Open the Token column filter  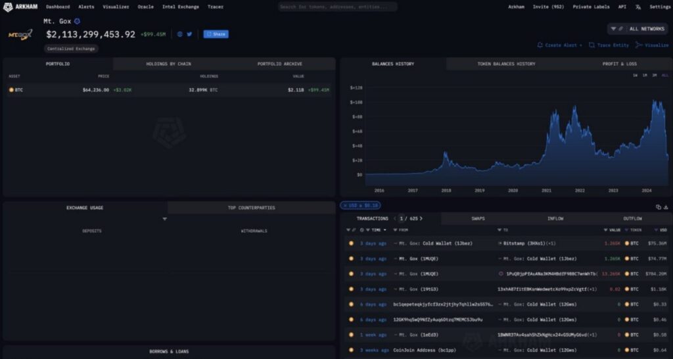(626, 230)
